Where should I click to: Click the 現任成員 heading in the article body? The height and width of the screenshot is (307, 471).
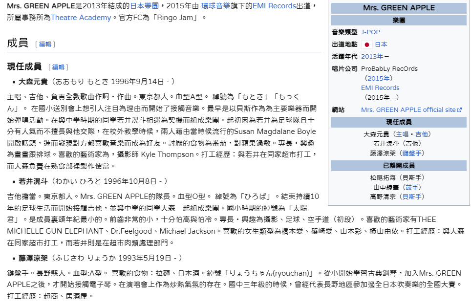click(24, 66)
